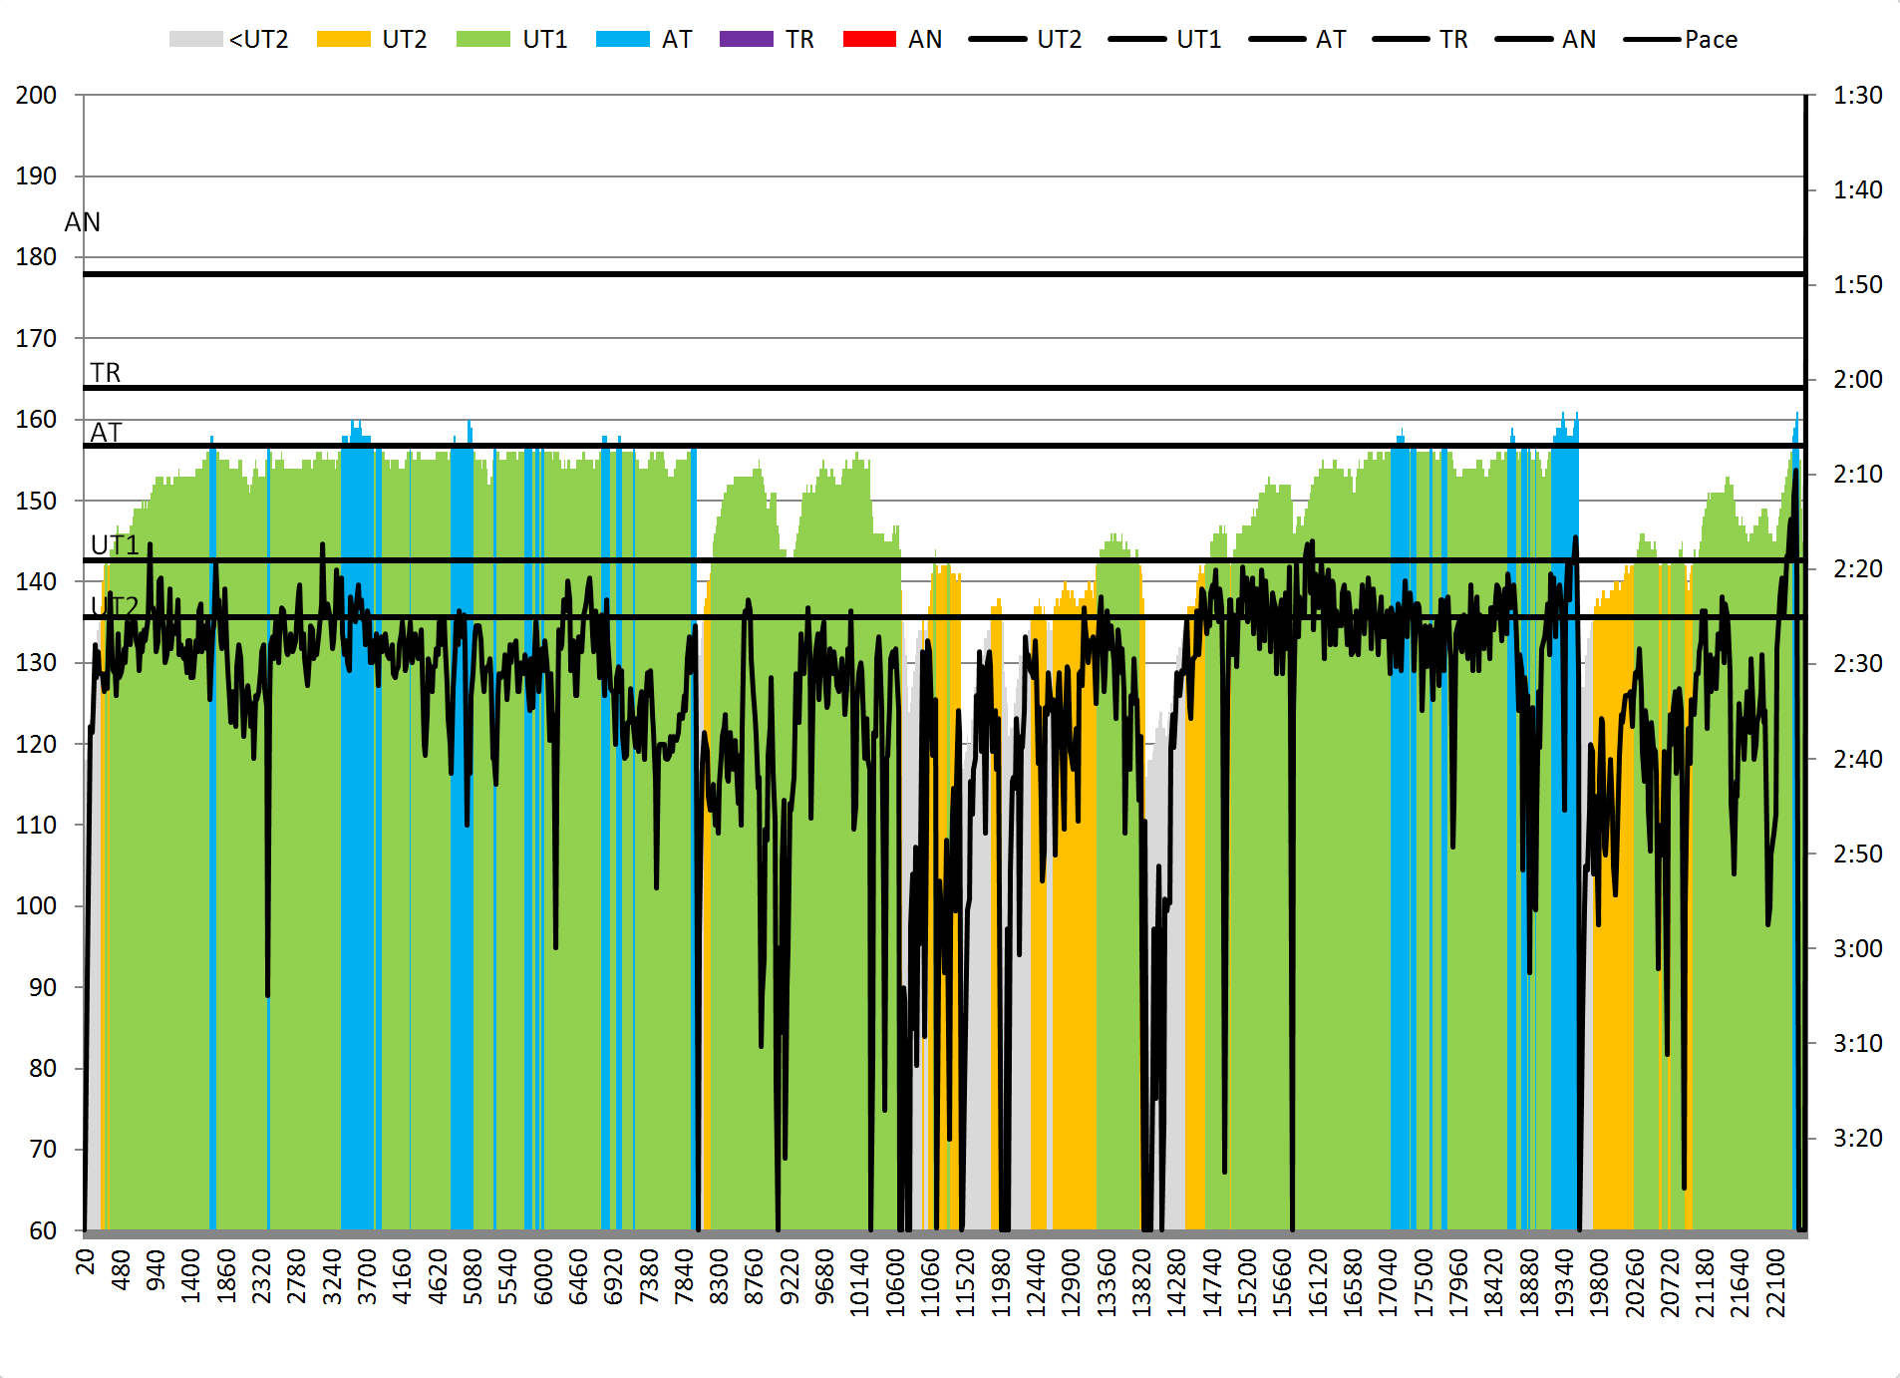
Task: Select the 11060 label on the horizontal axis
Action: point(930,1283)
